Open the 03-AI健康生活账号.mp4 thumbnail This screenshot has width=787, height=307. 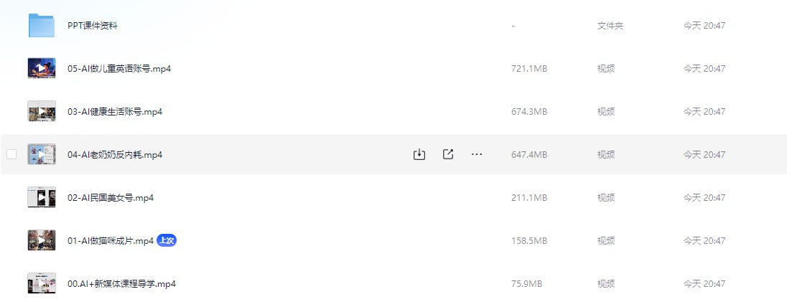42,111
